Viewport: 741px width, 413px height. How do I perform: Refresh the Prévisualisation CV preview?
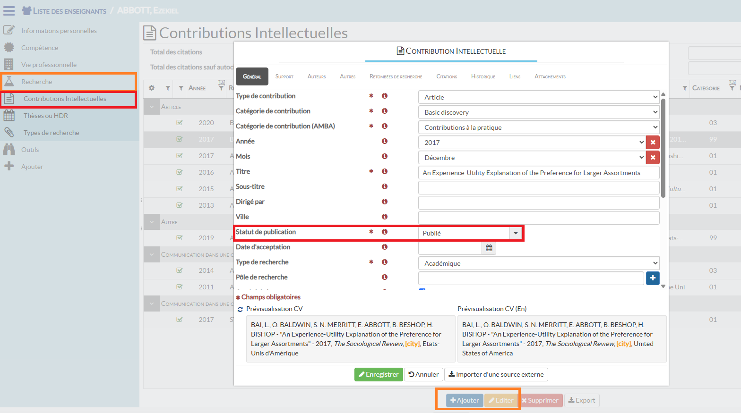pos(240,310)
